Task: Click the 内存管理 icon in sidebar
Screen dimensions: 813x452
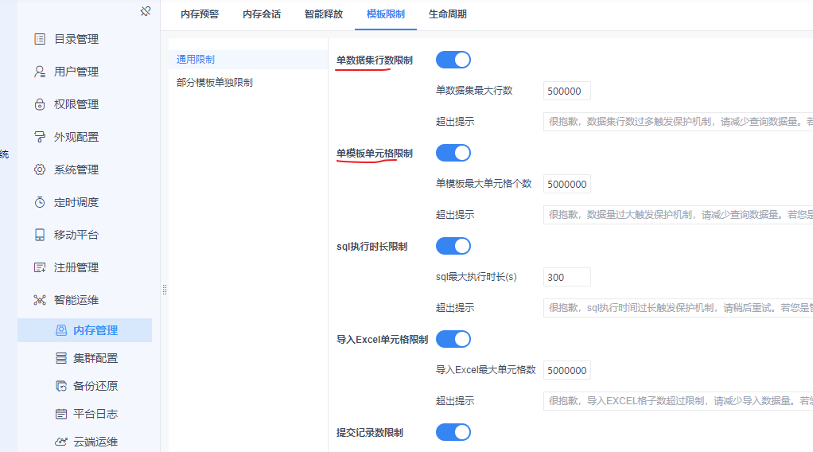Action: (x=61, y=330)
